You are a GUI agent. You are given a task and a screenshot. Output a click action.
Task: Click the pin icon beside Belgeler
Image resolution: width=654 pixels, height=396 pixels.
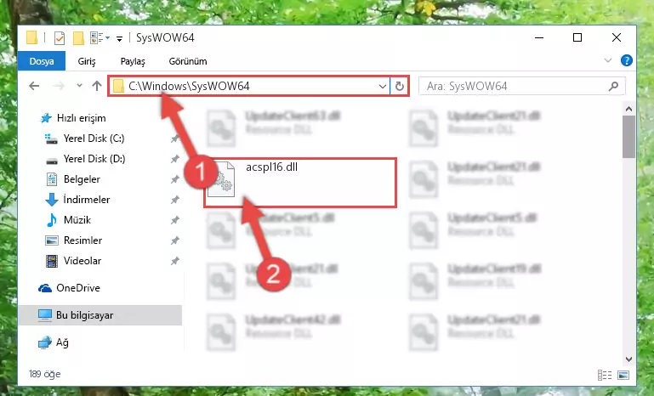[174, 179]
